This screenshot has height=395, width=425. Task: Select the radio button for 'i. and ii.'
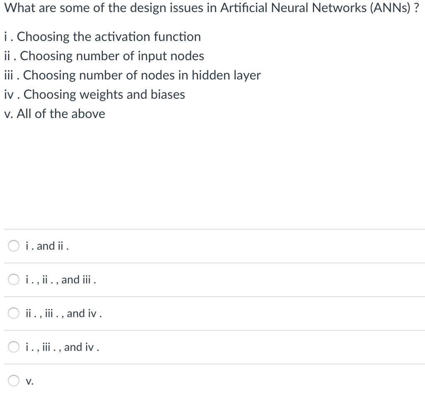[13, 246]
